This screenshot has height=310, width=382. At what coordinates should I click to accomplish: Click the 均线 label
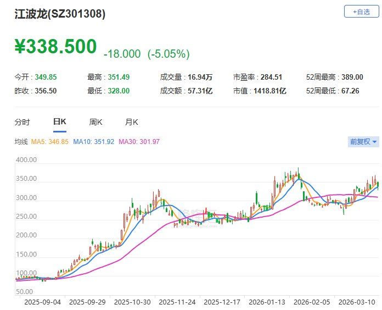coord(21,142)
